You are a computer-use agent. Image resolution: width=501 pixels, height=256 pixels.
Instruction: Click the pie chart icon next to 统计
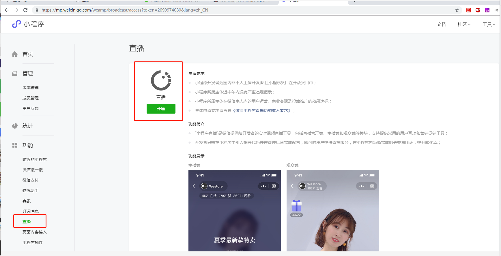pos(15,126)
